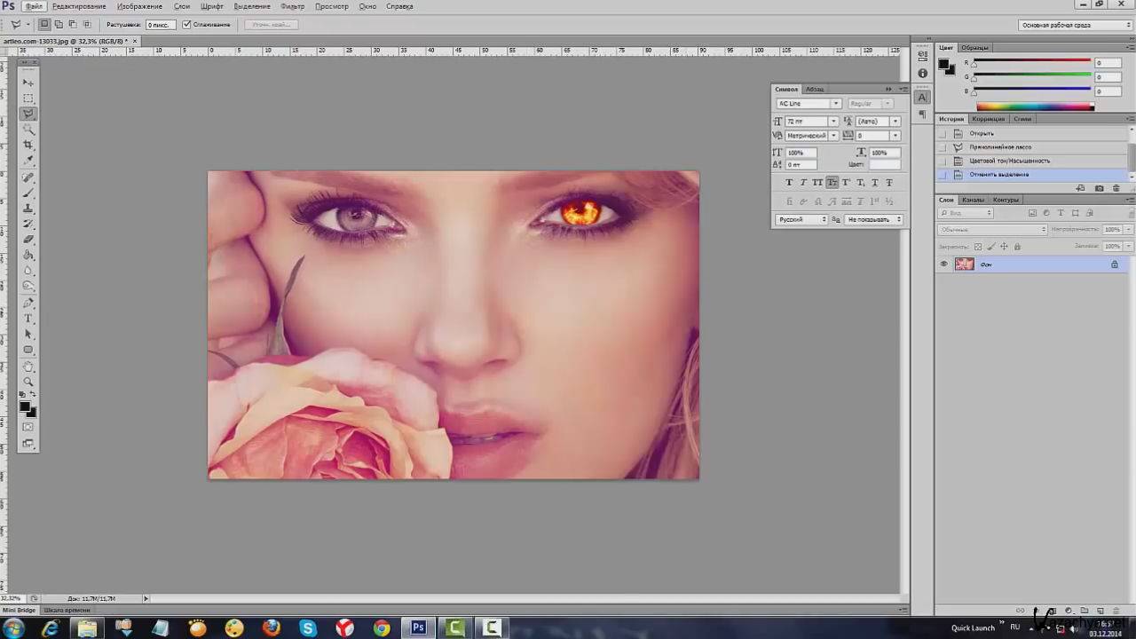Hide the Фон layer using the eye icon
This screenshot has height=639, width=1136.
(944, 264)
